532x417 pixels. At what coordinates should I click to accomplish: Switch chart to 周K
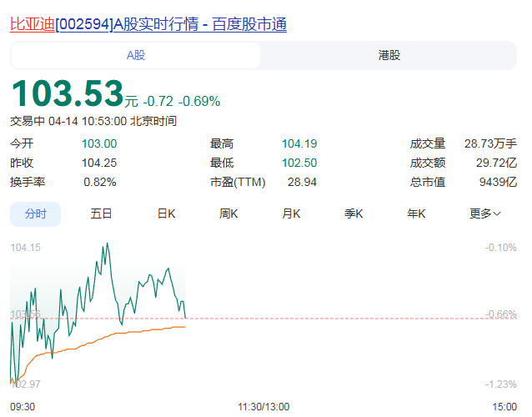228,214
